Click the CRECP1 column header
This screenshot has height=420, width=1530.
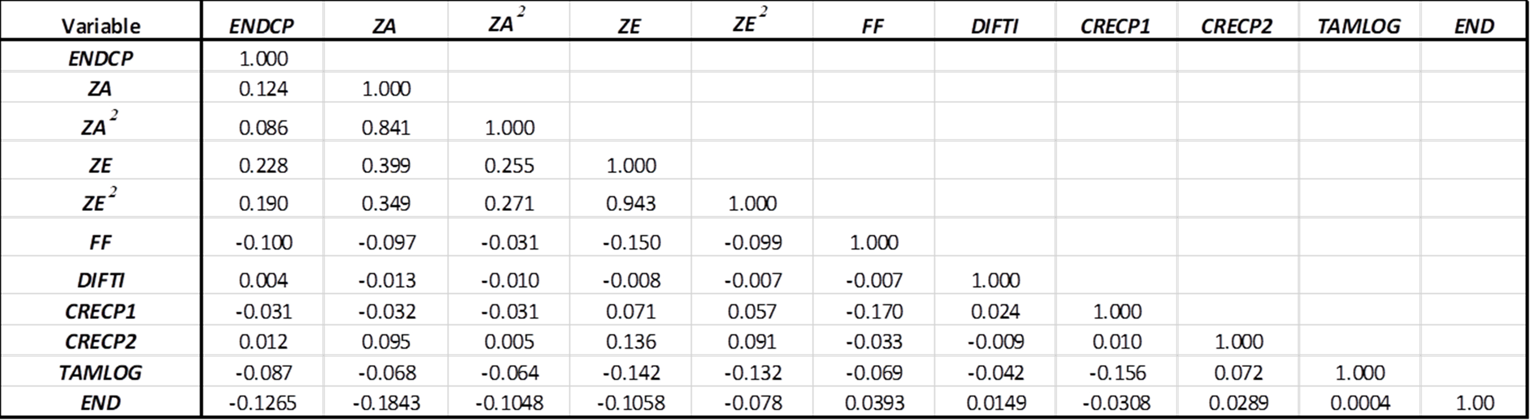coord(1116,26)
